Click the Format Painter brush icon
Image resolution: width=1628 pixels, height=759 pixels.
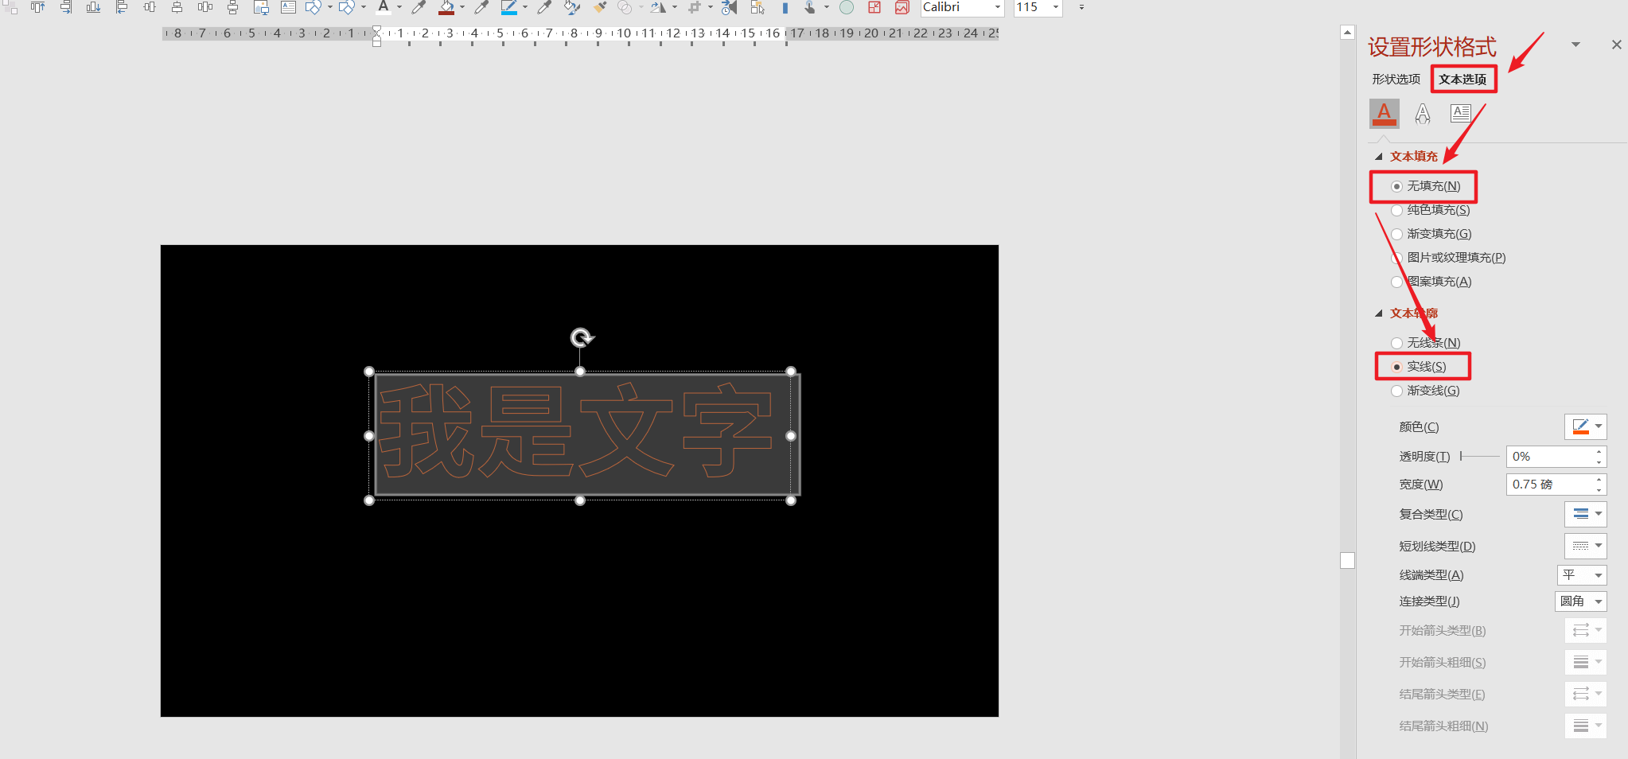tap(600, 7)
